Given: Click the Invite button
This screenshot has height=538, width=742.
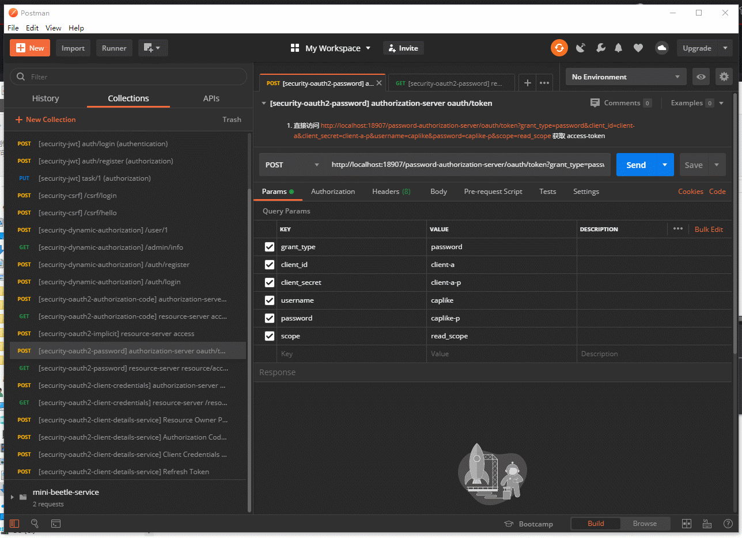Looking at the screenshot, I should click(x=403, y=48).
